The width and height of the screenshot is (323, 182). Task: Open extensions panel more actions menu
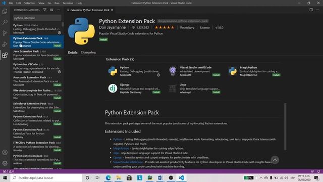click(x=59, y=10)
